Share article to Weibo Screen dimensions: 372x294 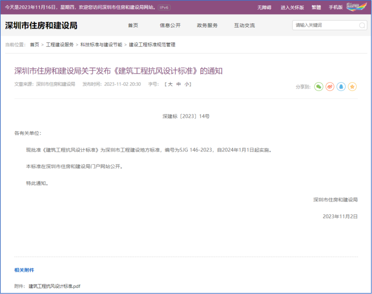(x=330, y=87)
